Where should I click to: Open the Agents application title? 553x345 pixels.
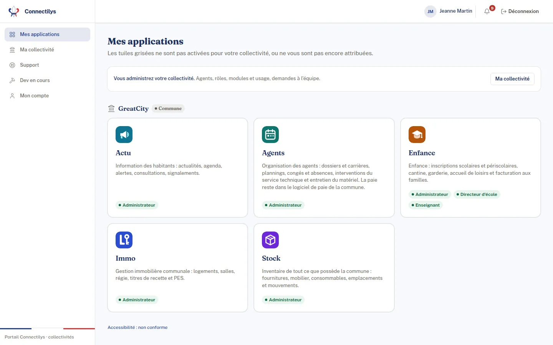(273, 153)
